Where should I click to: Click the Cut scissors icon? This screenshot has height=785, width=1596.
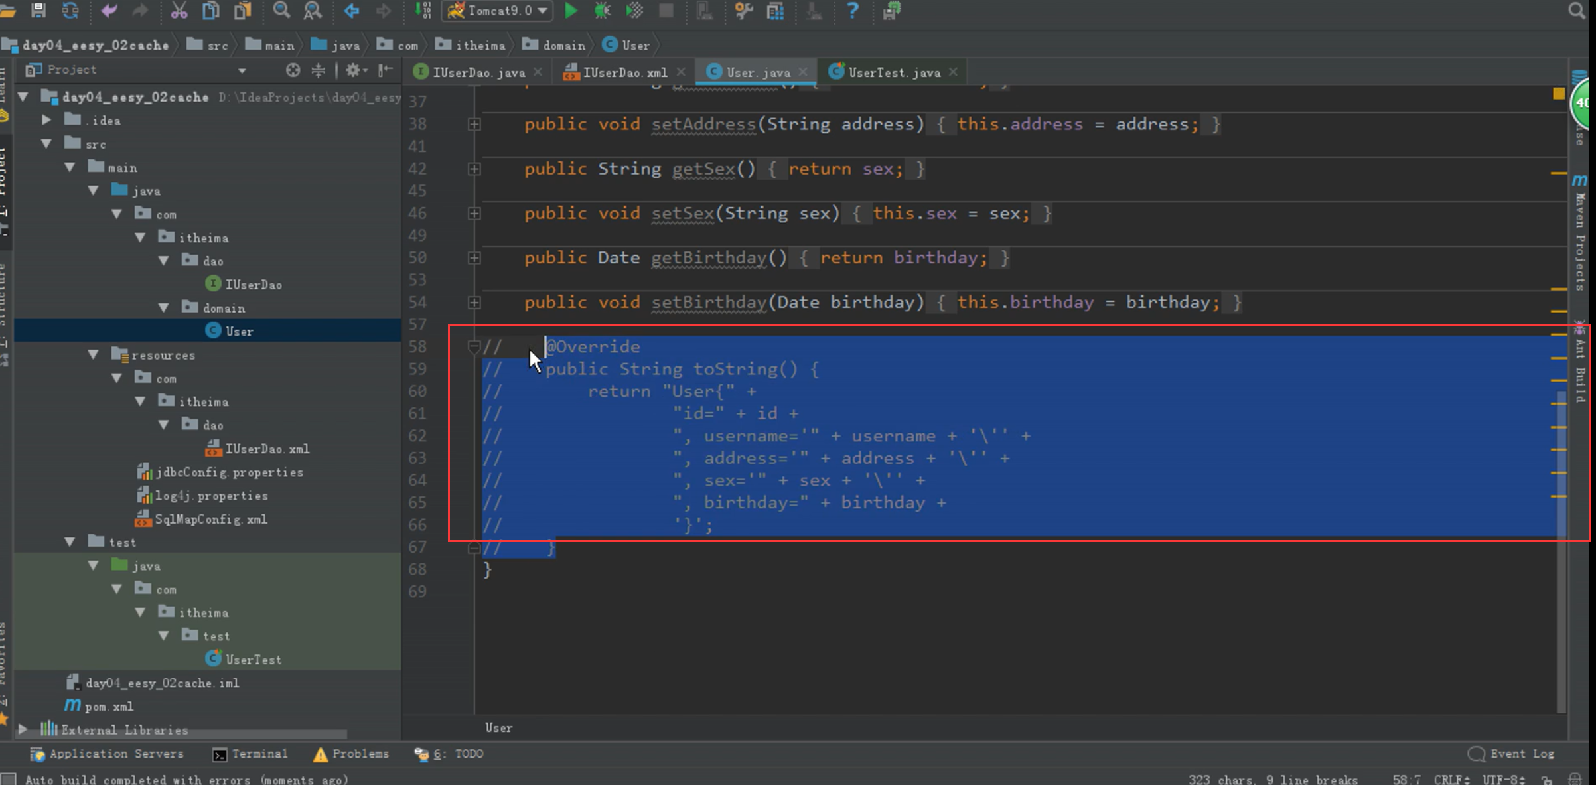coord(179,10)
